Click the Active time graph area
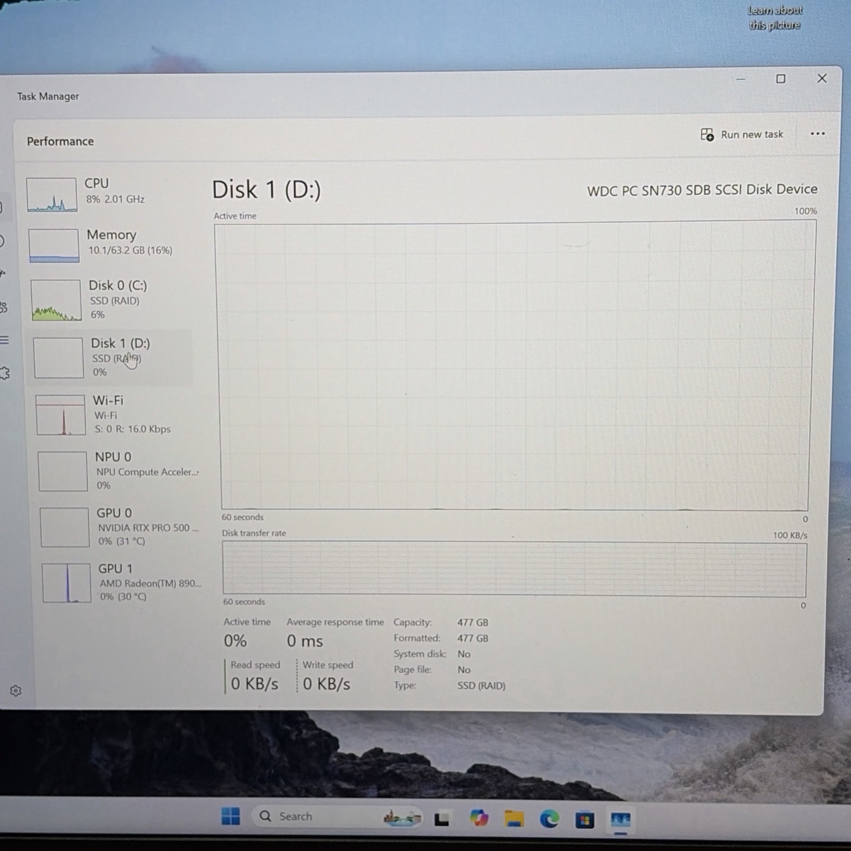 tap(514, 366)
